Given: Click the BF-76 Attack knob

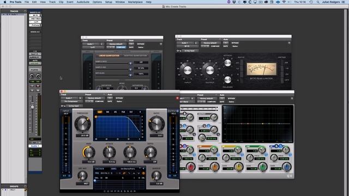Looking at the screenshot, I should (227, 63).
